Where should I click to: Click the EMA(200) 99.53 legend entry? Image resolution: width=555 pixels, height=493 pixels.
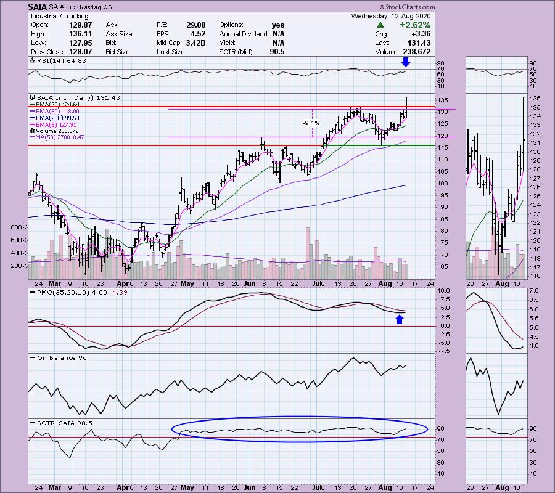(55, 118)
